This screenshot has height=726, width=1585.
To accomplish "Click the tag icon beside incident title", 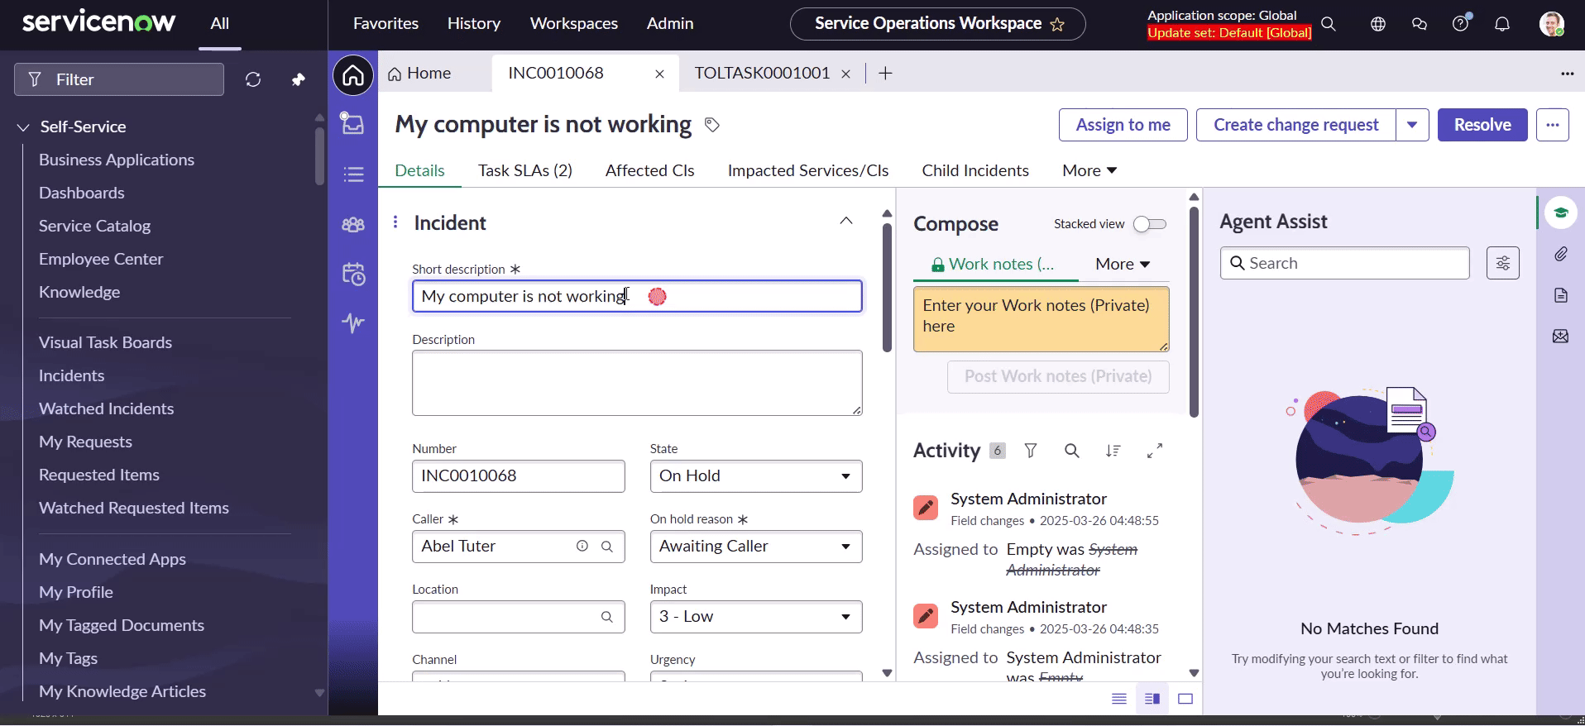I will pos(711,125).
